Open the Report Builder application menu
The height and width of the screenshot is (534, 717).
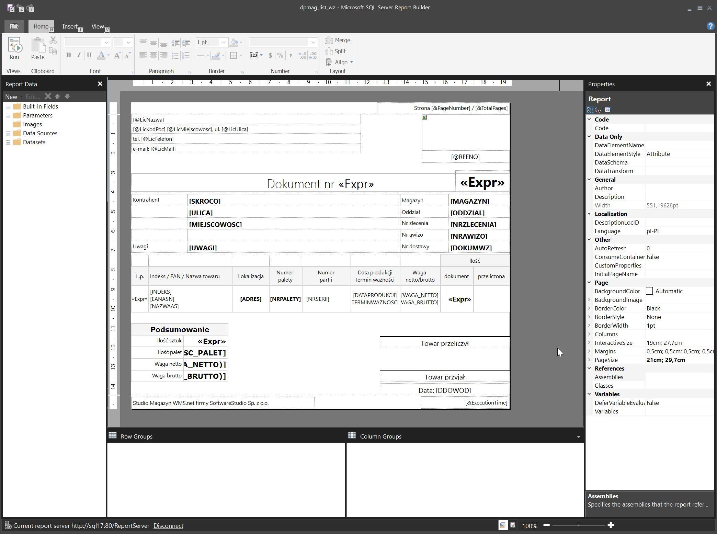coord(14,26)
